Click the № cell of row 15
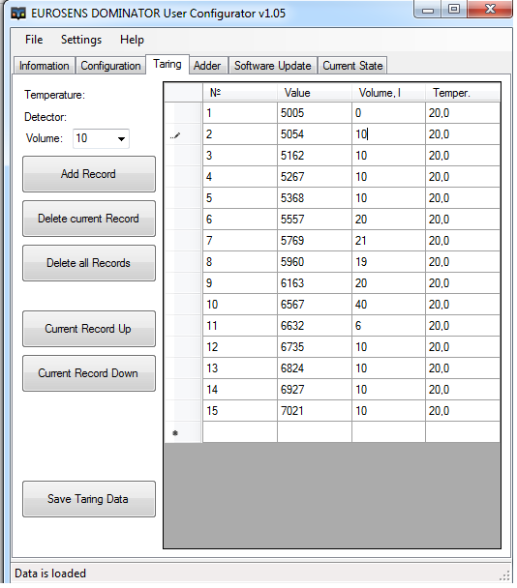This screenshot has width=517, height=588. [240, 411]
